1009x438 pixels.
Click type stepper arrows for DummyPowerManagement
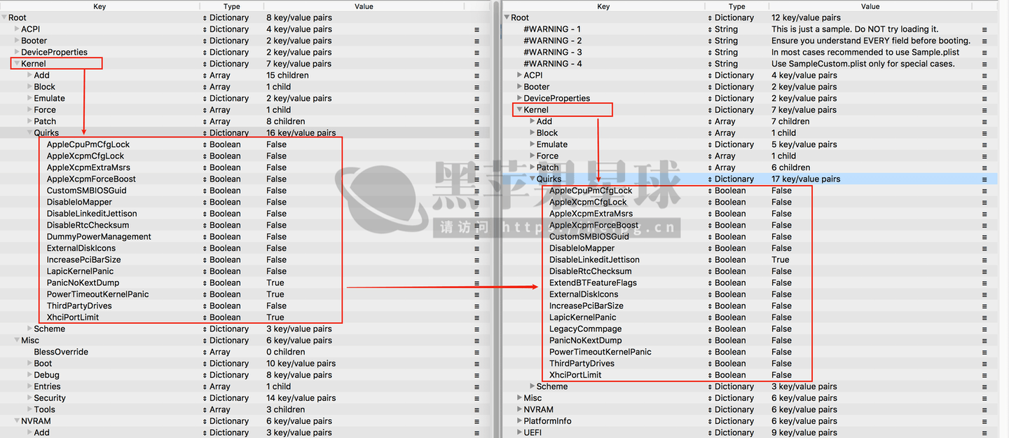click(x=205, y=237)
